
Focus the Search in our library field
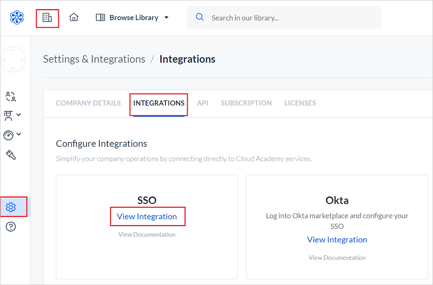coord(284,18)
